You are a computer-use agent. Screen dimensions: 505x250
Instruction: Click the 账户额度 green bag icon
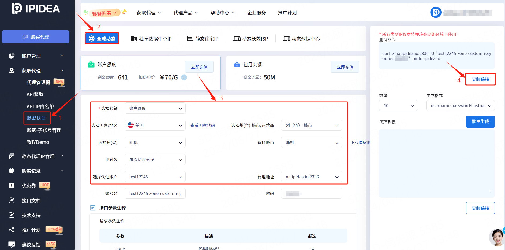[x=91, y=64]
